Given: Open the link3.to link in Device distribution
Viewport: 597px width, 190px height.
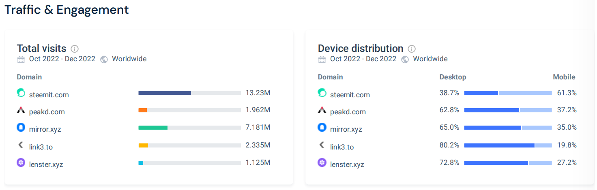Looking at the screenshot, I should click(x=342, y=147).
